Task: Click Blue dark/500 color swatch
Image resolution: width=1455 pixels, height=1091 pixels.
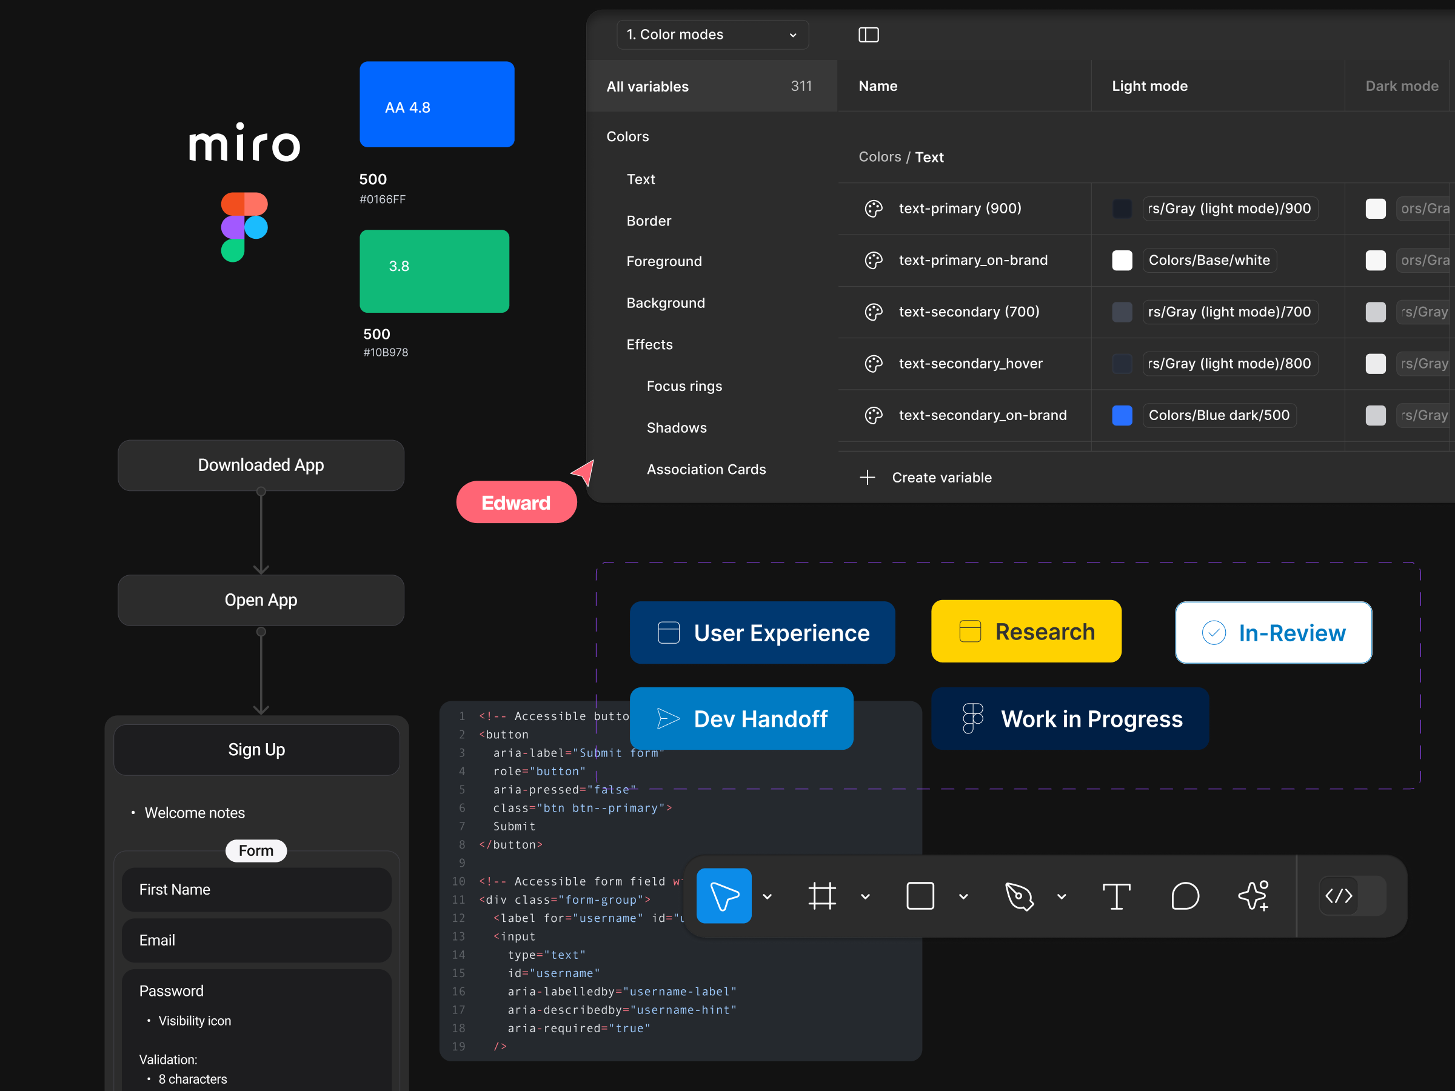Action: (x=1122, y=416)
